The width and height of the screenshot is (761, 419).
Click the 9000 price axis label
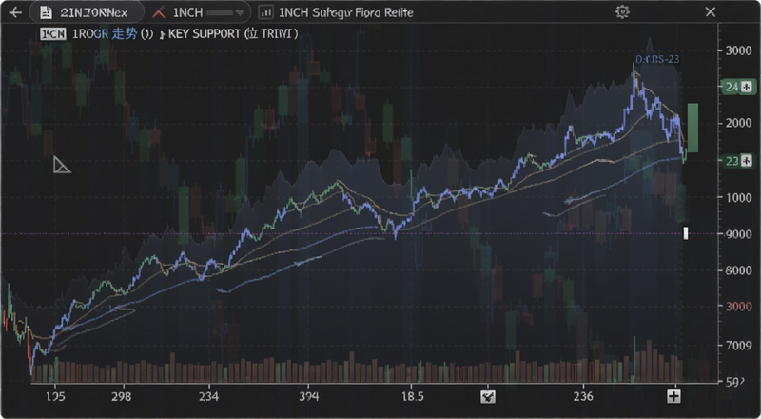point(738,234)
